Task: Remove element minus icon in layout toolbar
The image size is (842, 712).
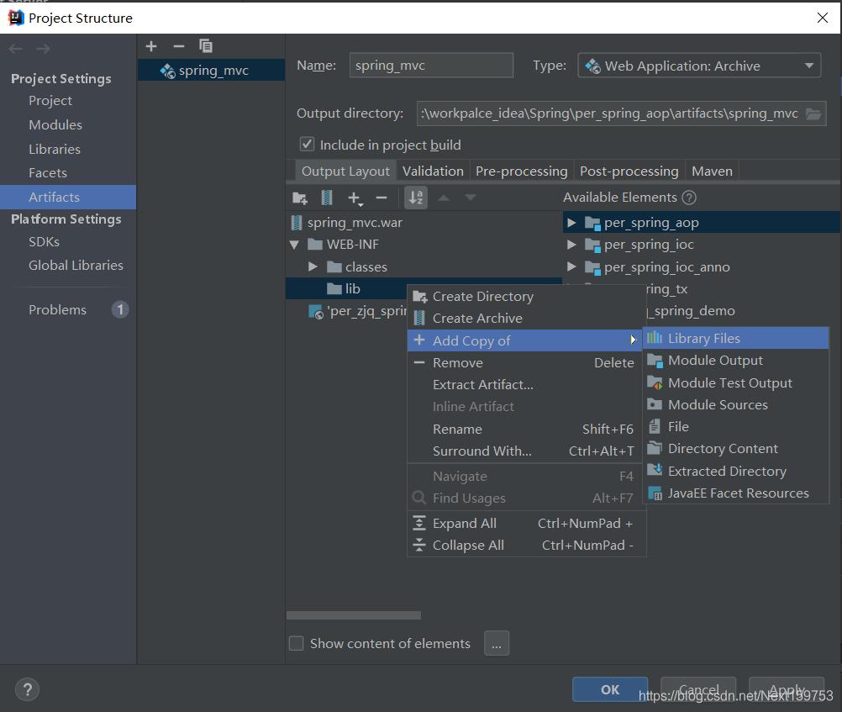Action: point(382,198)
